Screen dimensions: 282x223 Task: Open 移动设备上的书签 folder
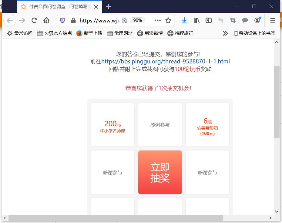tap(255, 33)
